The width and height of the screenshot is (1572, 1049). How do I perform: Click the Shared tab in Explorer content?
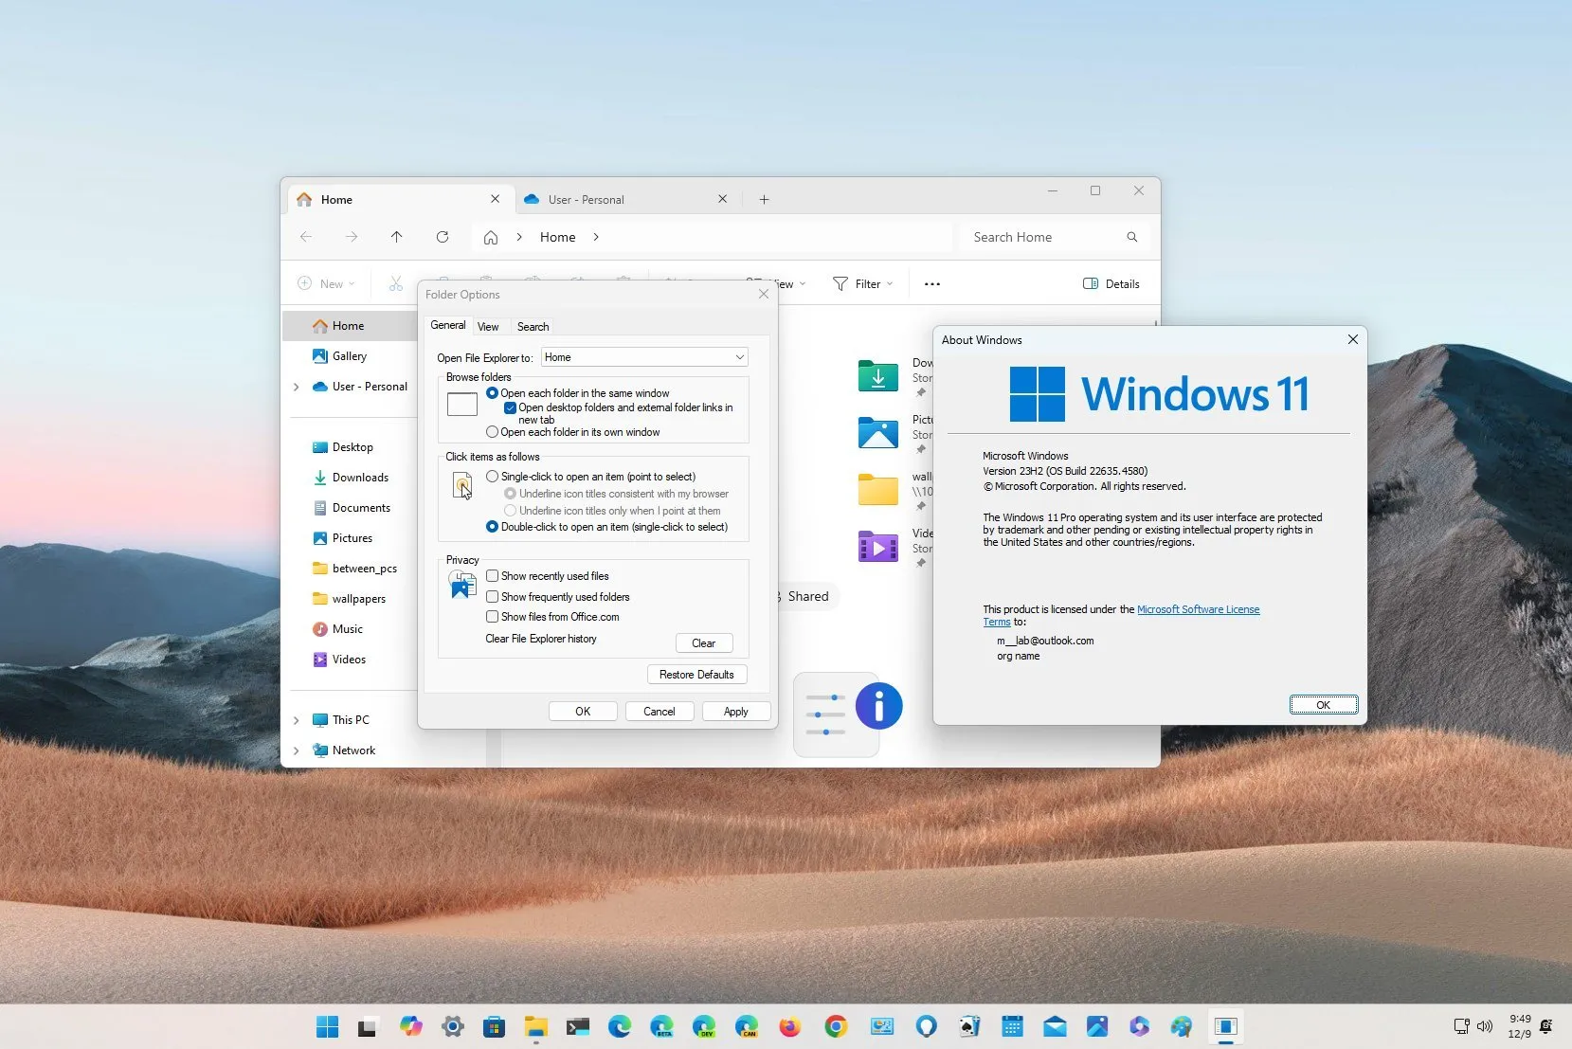tap(806, 596)
